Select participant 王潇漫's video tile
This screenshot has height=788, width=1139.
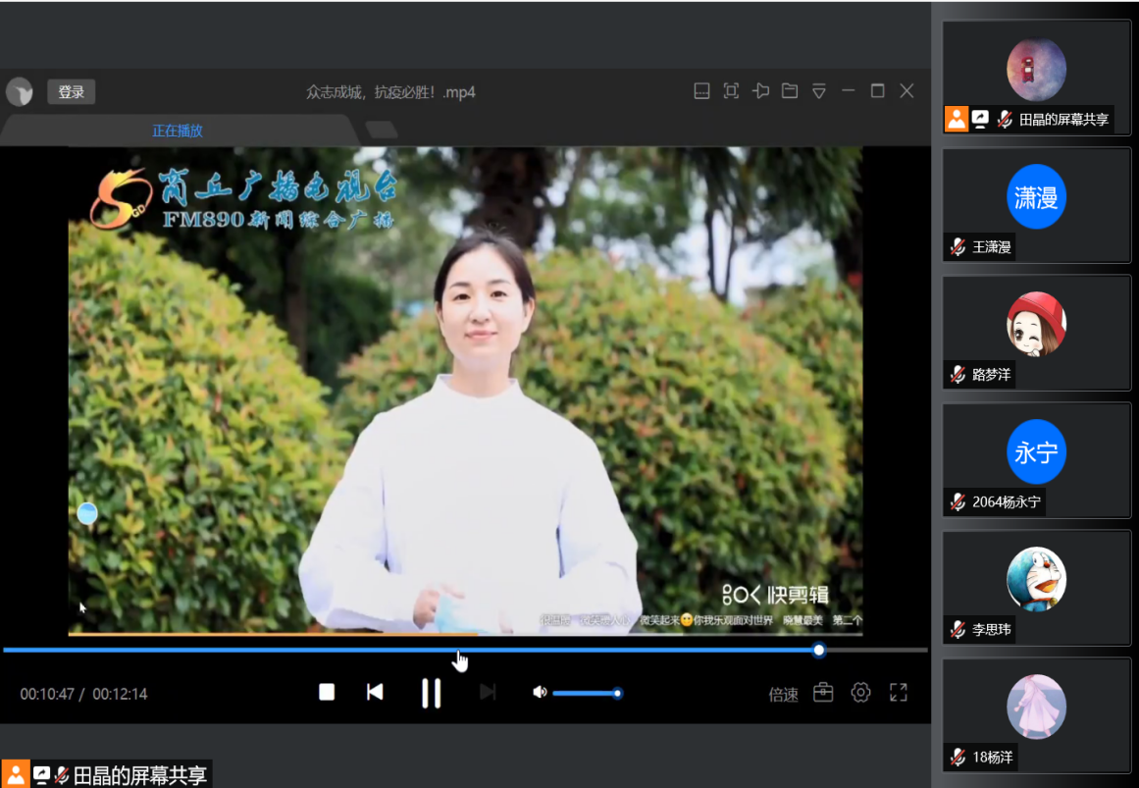pyautogui.click(x=1036, y=205)
